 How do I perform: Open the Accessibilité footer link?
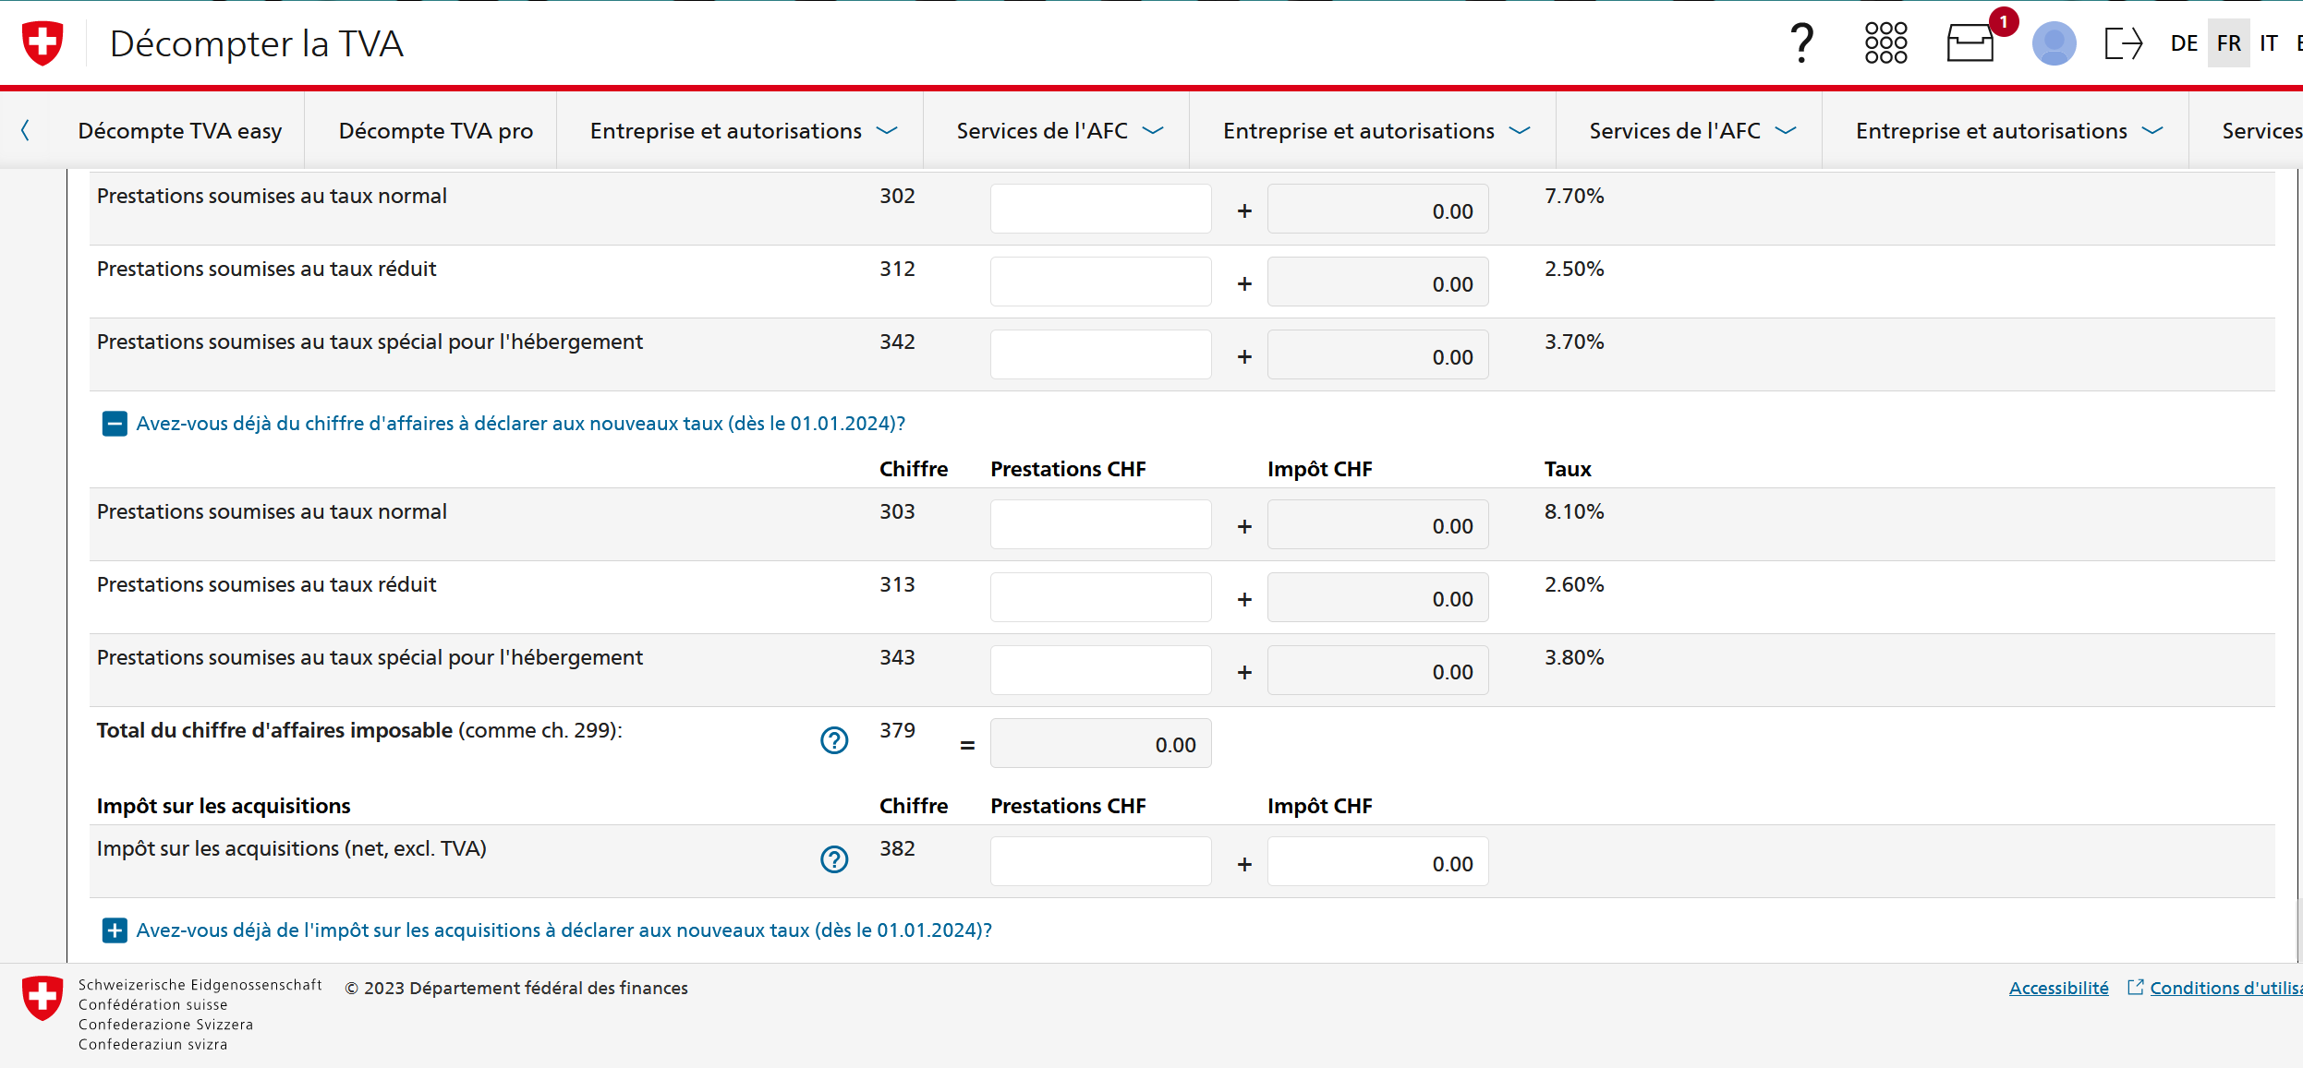coord(2058,988)
